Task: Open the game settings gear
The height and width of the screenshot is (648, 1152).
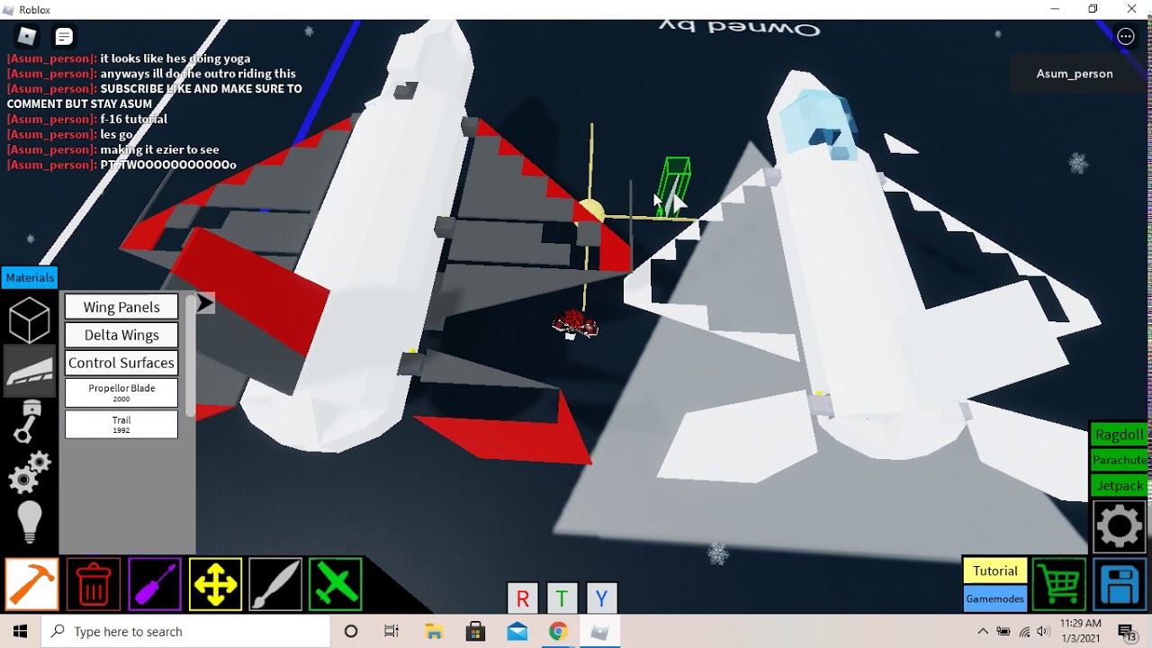Action: 1120,526
